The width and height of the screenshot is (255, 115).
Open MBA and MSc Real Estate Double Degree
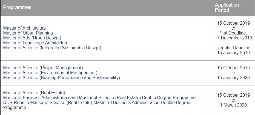pyautogui.click(x=99, y=97)
